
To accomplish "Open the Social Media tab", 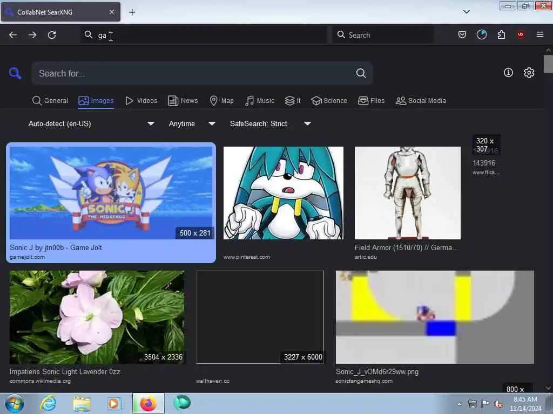I will click(421, 101).
